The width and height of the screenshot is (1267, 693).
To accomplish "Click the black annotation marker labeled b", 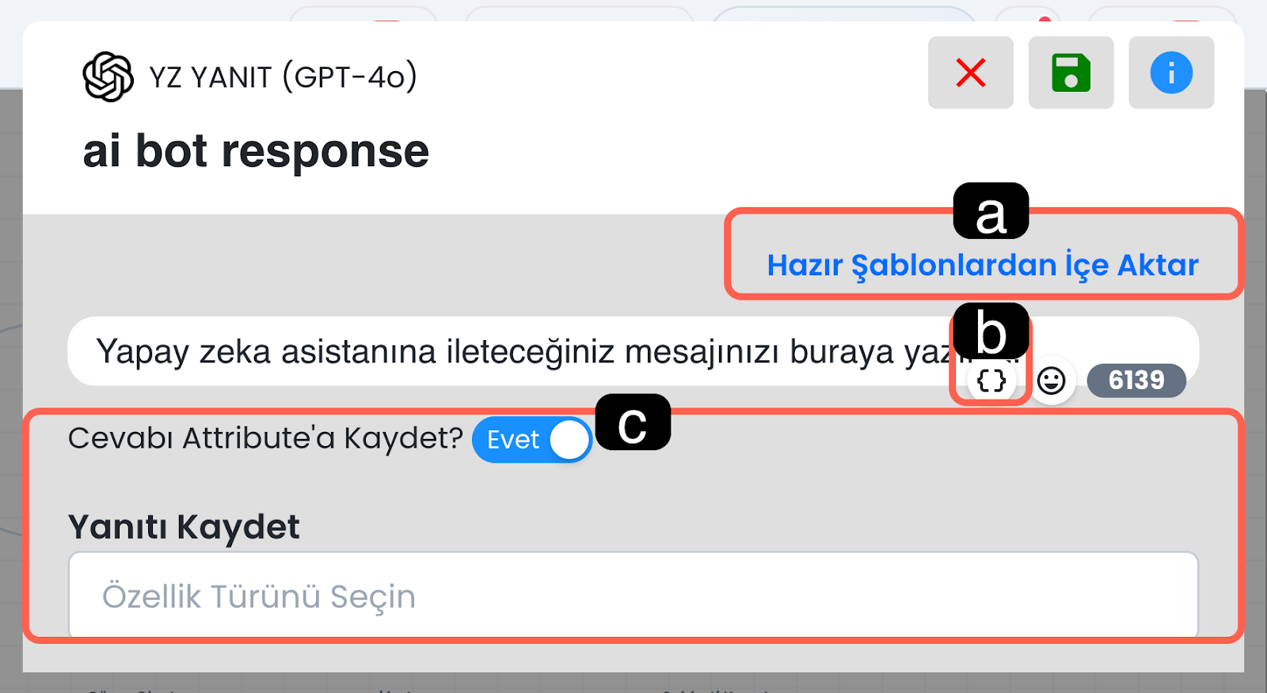I will click(991, 331).
